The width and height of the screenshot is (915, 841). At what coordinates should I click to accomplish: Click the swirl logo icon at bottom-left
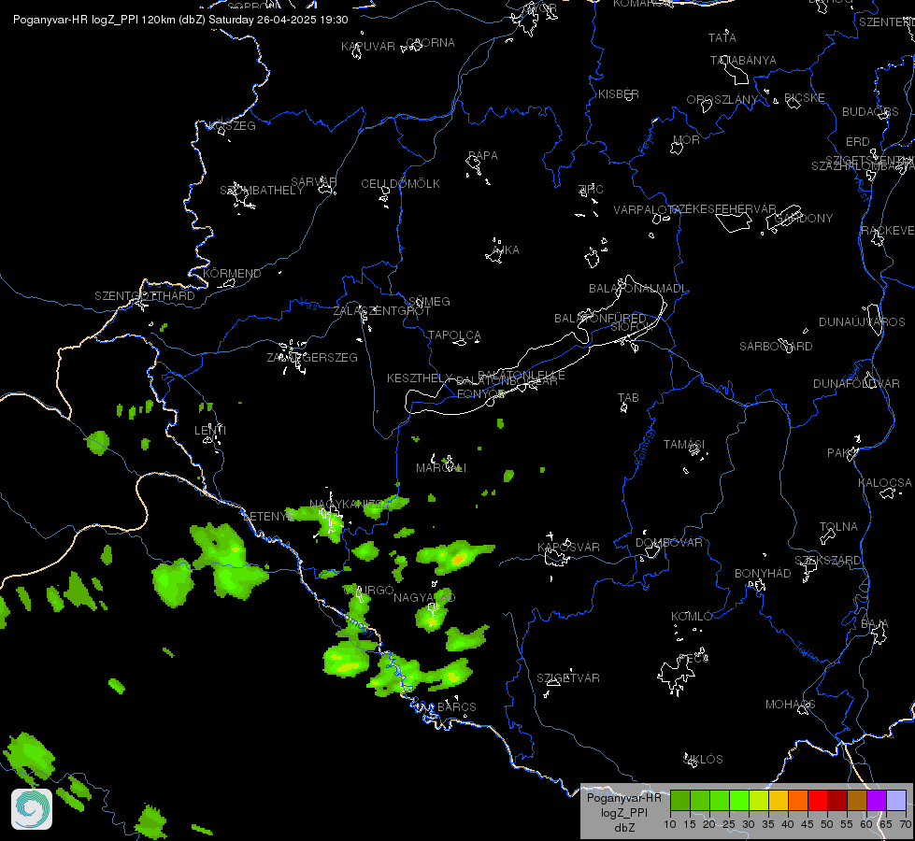pos(32,809)
